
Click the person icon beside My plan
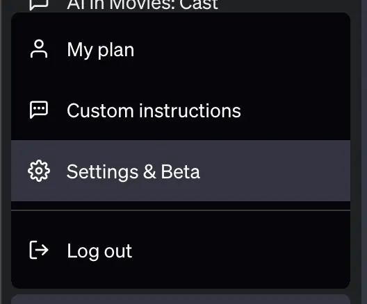point(39,49)
